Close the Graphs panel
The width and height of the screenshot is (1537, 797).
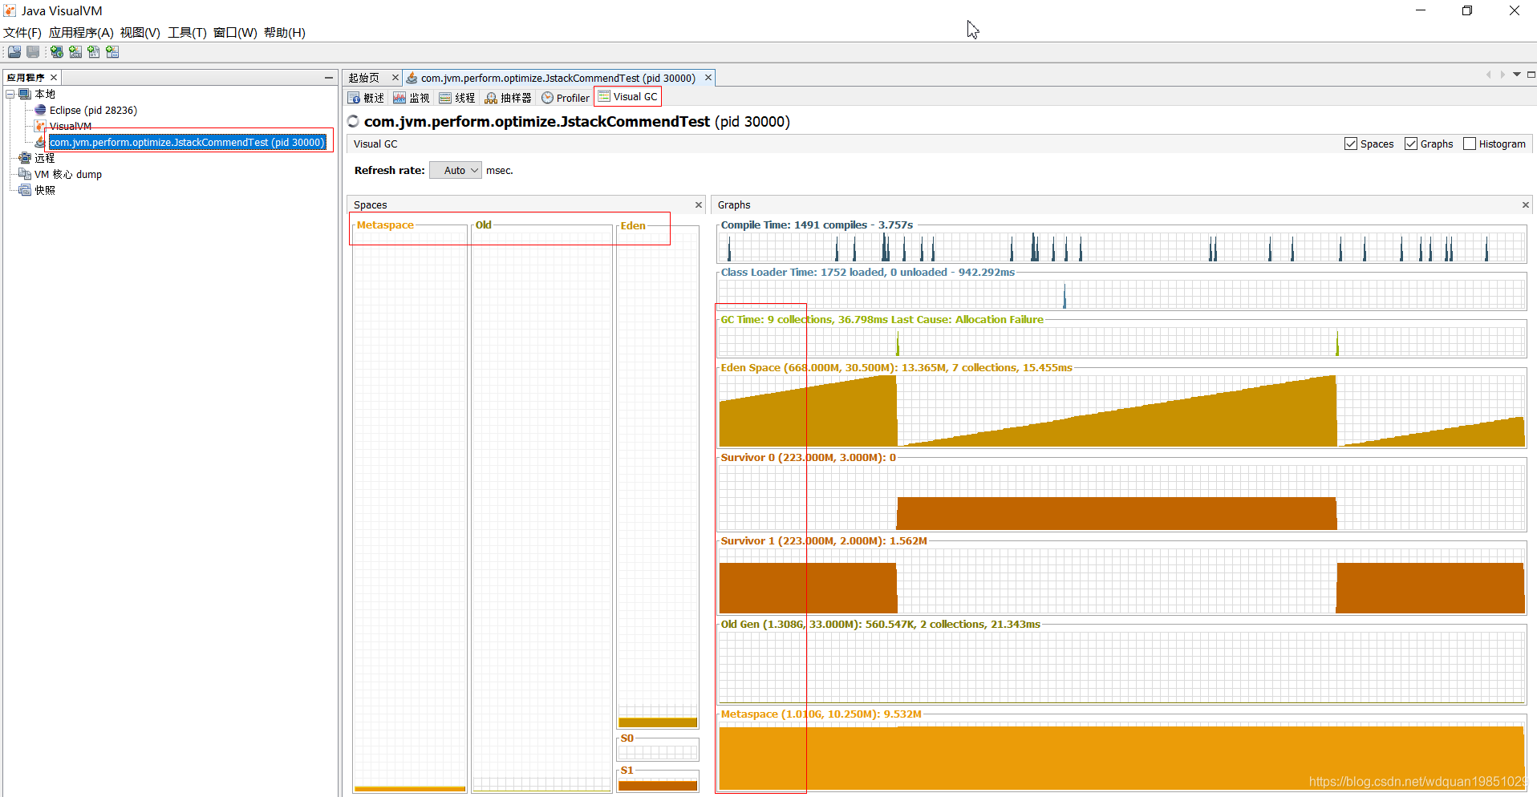(x=1526, y=205)
